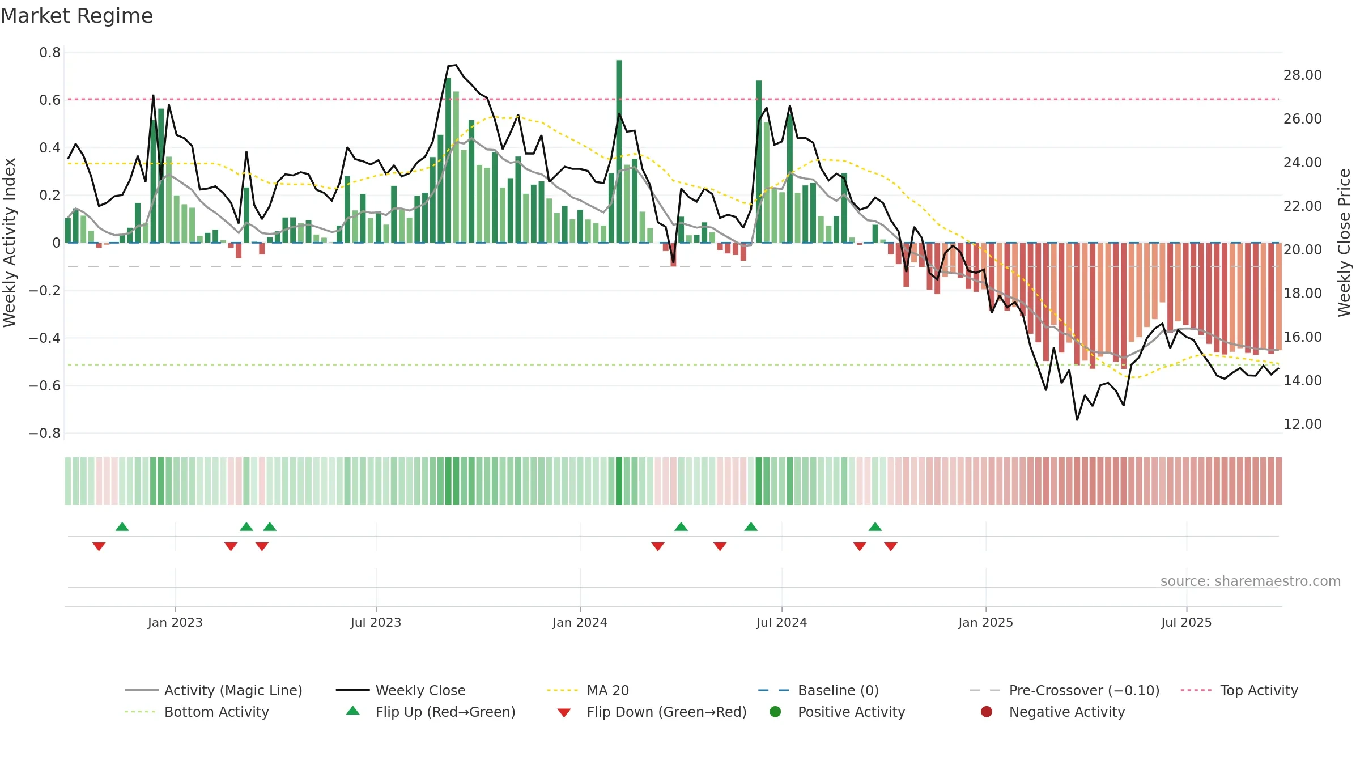Click the Weekly Activity Index axis title
Image resolution: width=1360 pixels, height=765 pixels.
click(x=9, y=243)
